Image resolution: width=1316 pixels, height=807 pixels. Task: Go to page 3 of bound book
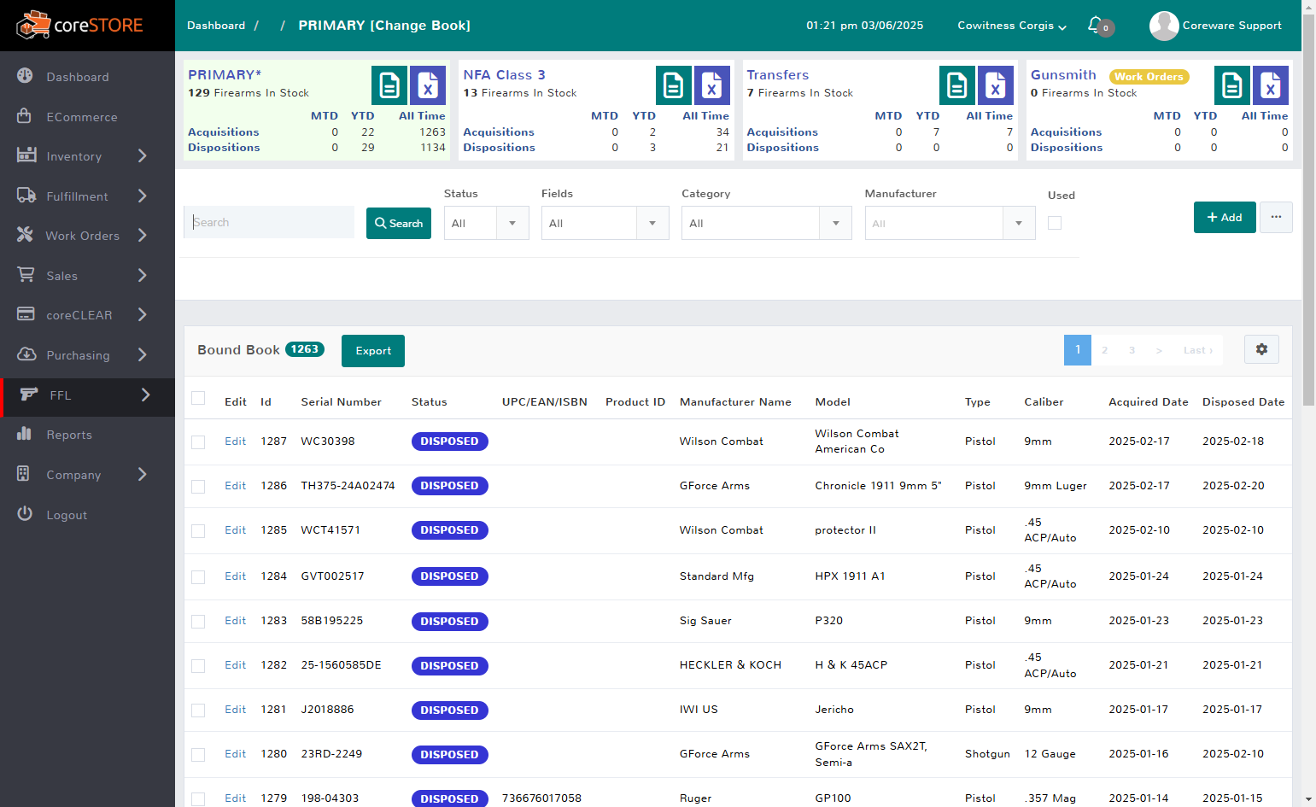point(1132,350)
